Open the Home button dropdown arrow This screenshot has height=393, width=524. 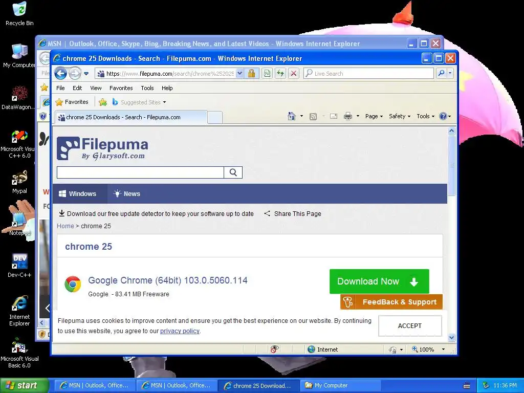301,116
